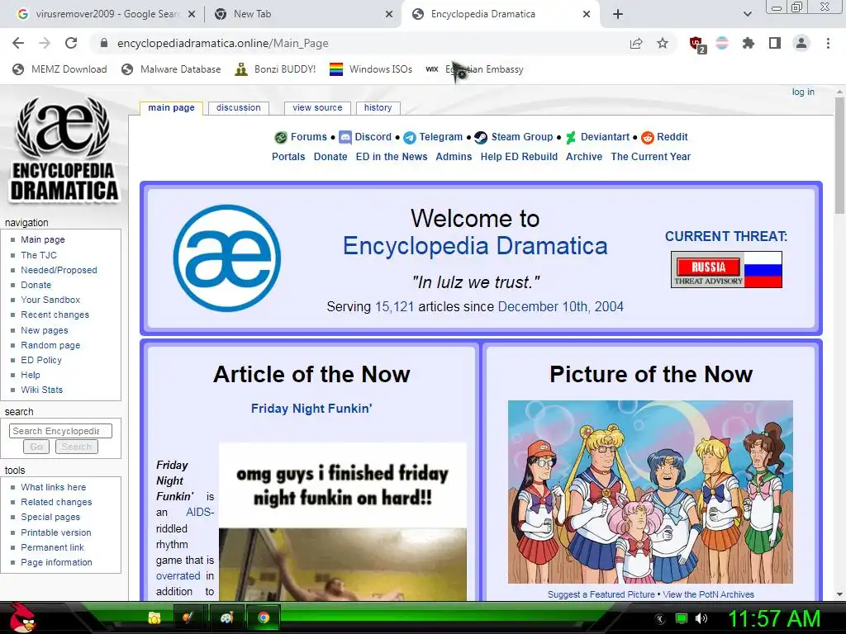Click the taskbar clock showing 11:57 AM
Screen dimensions: 846x634
point(774,618)
